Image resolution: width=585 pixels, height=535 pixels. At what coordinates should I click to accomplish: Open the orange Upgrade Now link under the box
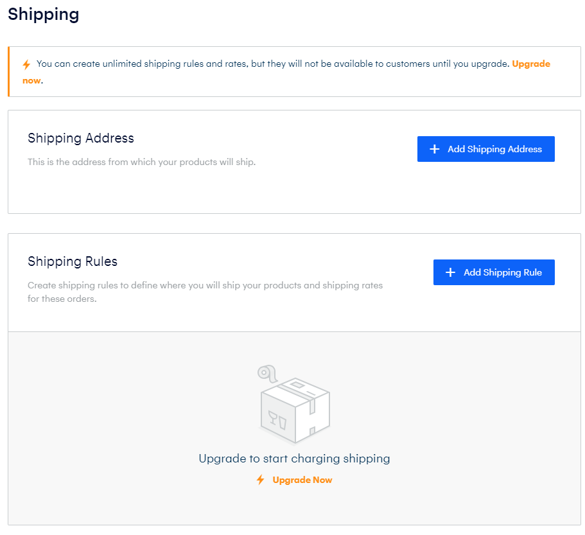tap(302, 480)
